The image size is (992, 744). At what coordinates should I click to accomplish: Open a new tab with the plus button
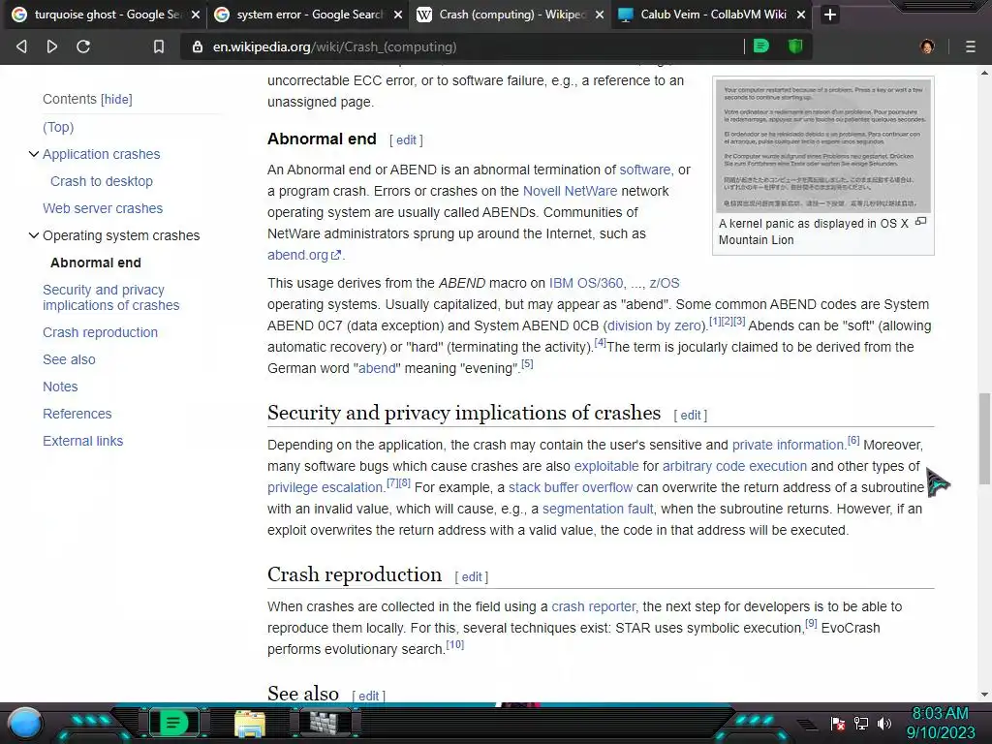tap(830, 15)
